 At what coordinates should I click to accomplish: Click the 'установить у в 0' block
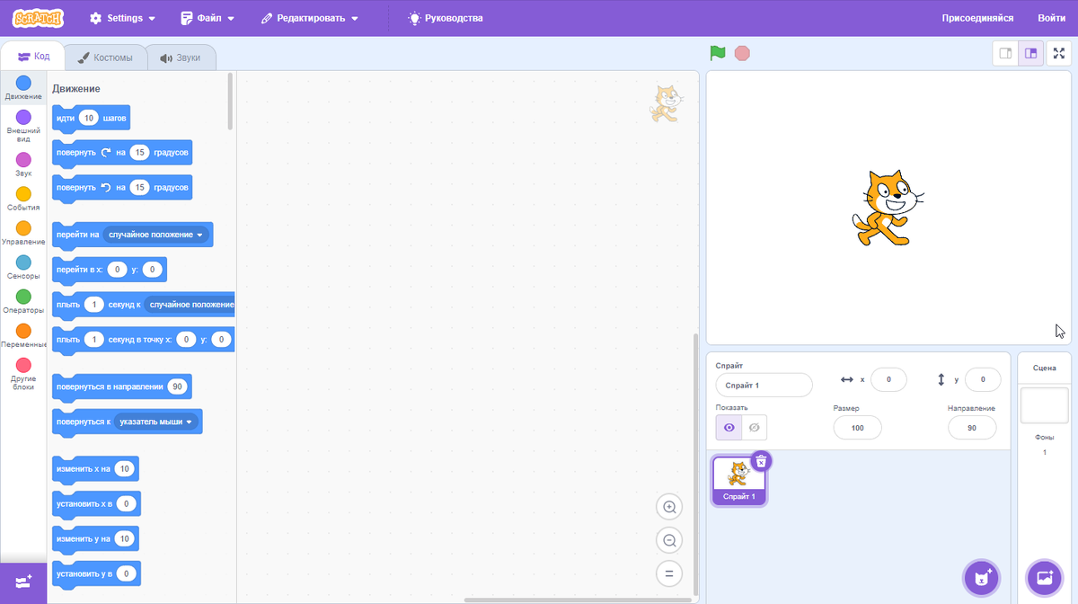click(x=96, y=573)
